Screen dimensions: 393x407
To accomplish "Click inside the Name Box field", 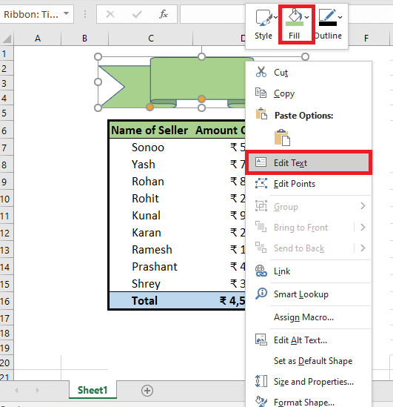I will [x=31, y=14].
